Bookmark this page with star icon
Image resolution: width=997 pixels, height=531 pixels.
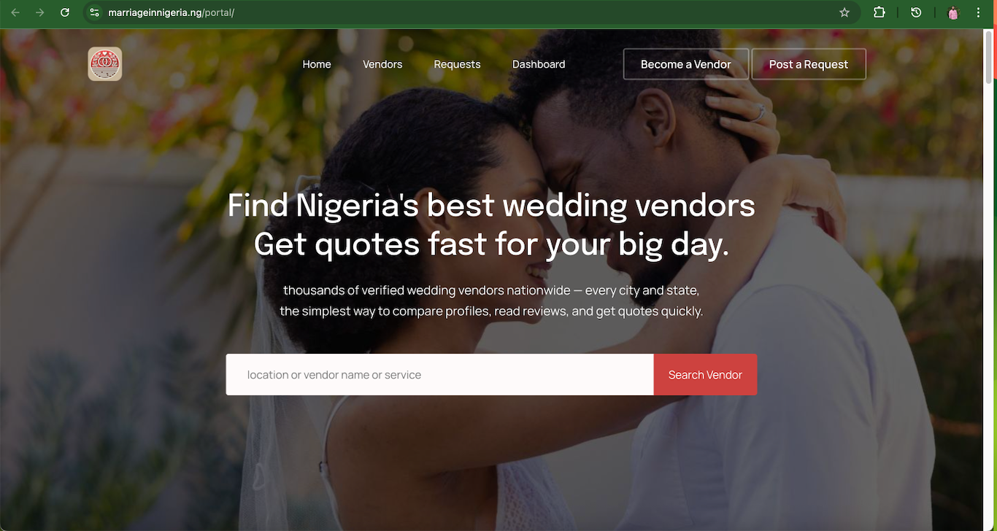point(844,12)
